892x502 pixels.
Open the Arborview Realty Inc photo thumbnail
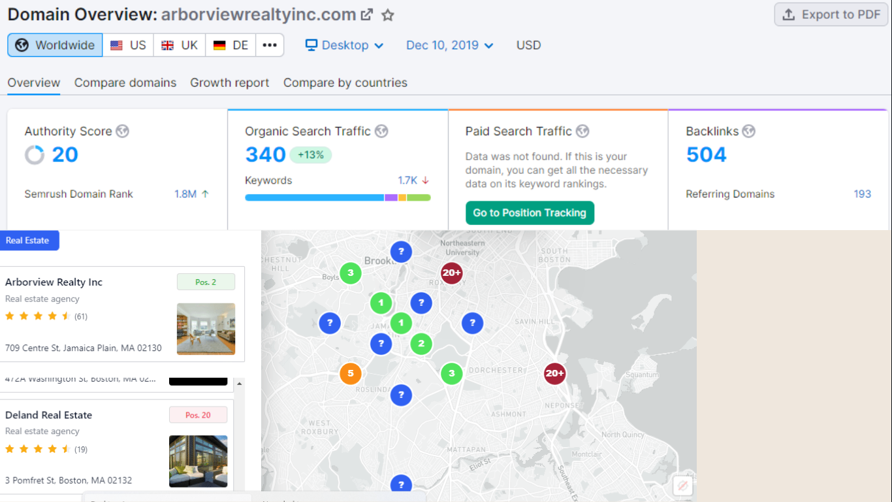pos(206,329)
